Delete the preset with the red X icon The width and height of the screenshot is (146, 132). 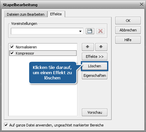100,31
